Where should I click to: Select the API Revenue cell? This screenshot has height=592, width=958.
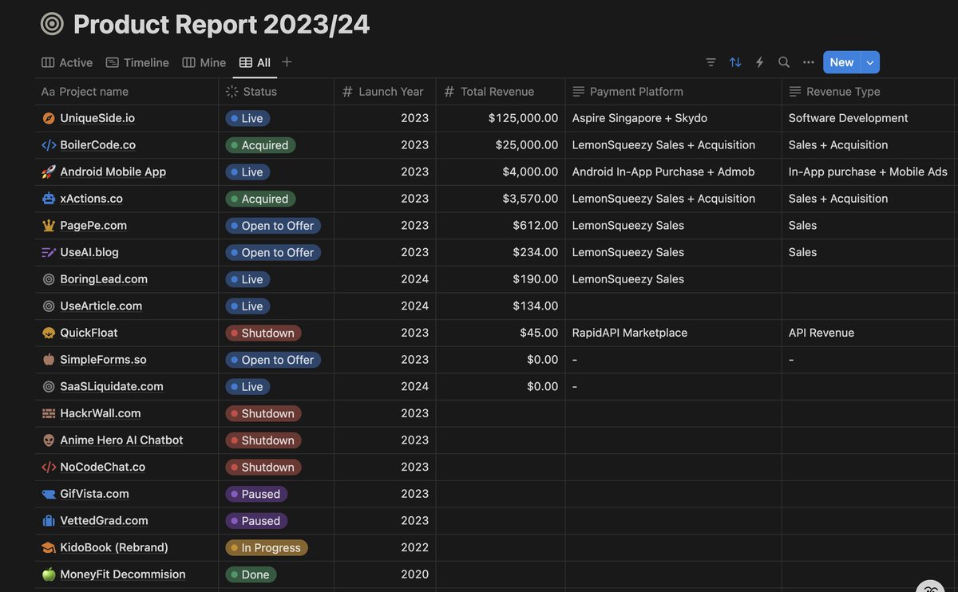(x=869, y=333)
